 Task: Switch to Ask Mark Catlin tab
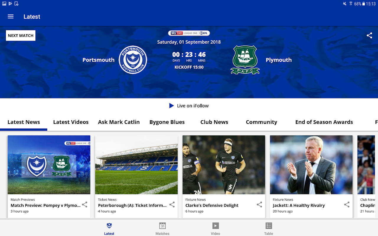tap(119, 122)
